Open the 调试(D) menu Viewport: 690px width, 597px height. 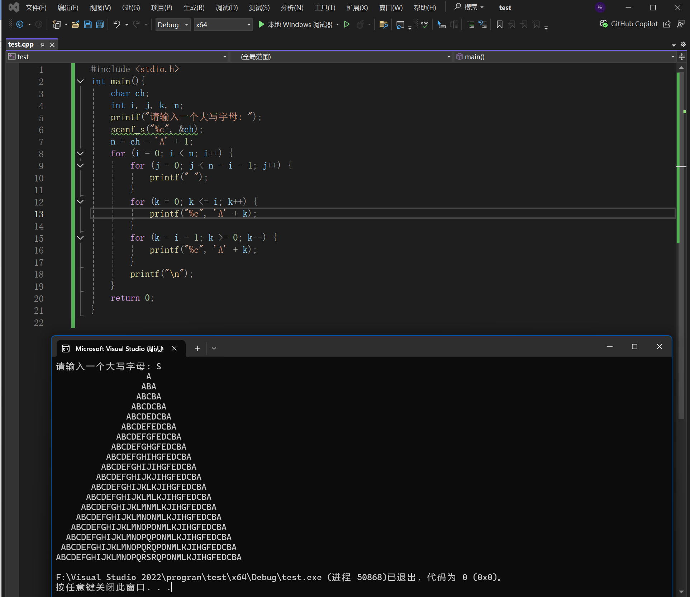pyautogui.click(x=227, y=8)
